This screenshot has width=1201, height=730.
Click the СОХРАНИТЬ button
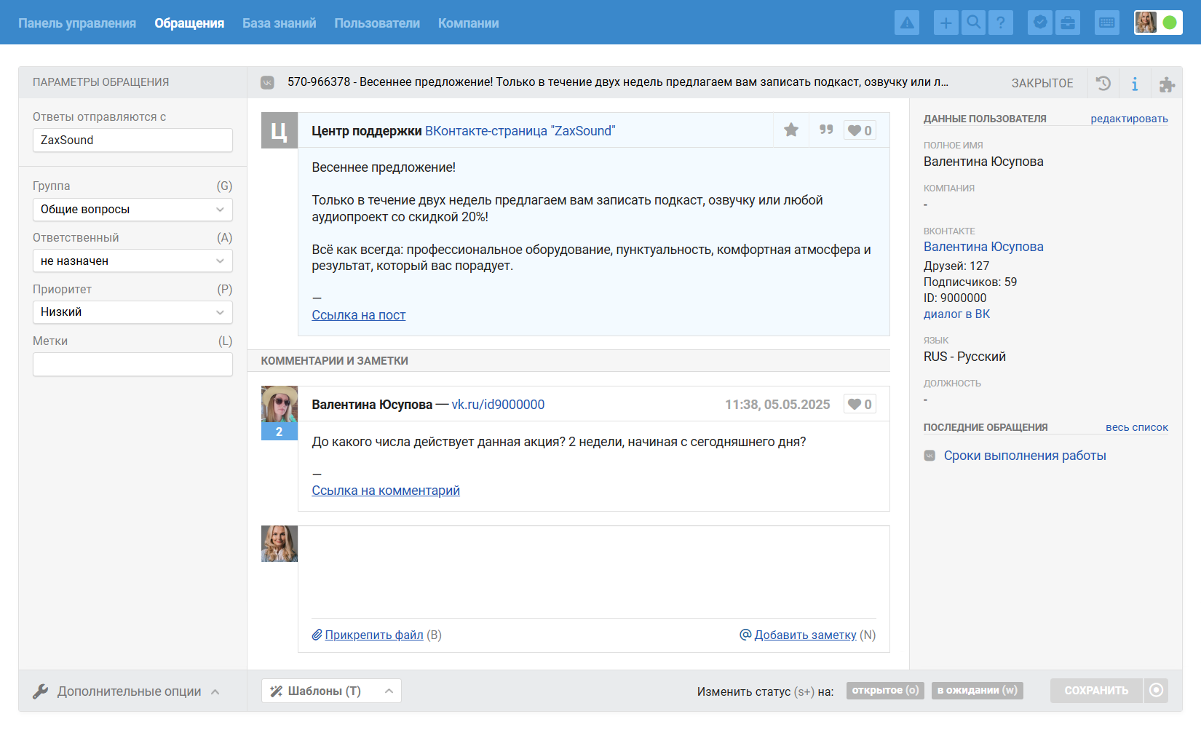click(x=1096, y=690)
